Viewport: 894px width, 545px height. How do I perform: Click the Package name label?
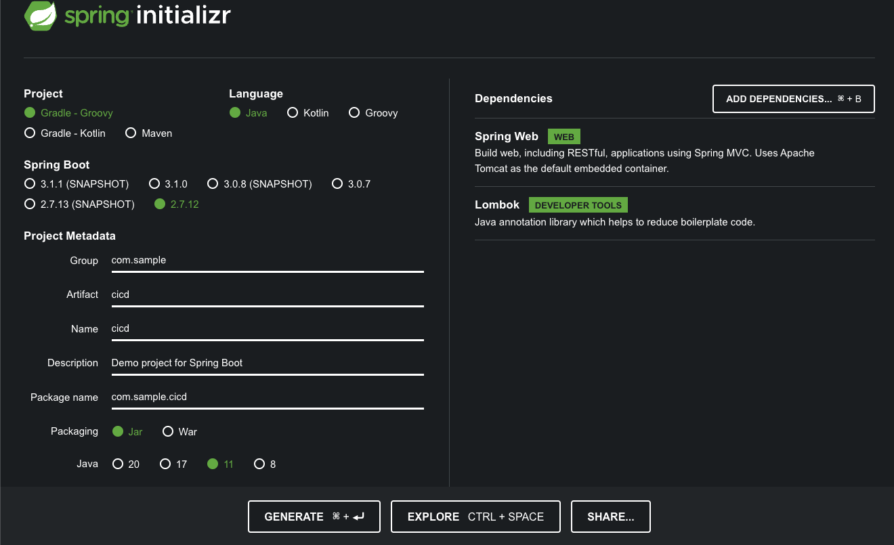click(x=64, y=397)
